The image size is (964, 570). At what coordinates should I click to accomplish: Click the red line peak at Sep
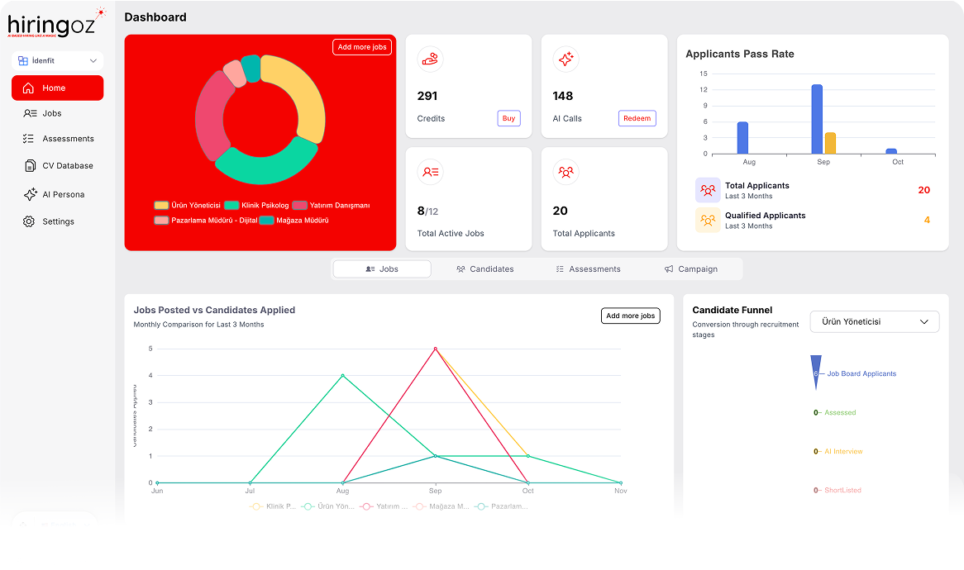[x=435, y=349]
